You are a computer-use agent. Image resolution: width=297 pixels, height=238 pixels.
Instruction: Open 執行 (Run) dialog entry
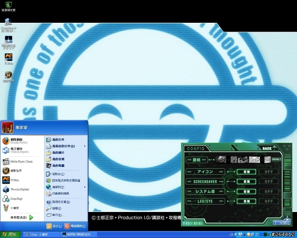(x=66, y=215)
